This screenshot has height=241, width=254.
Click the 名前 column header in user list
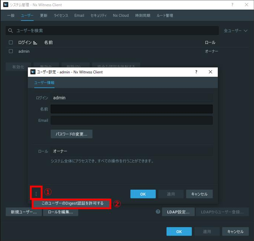click(48, 43)
